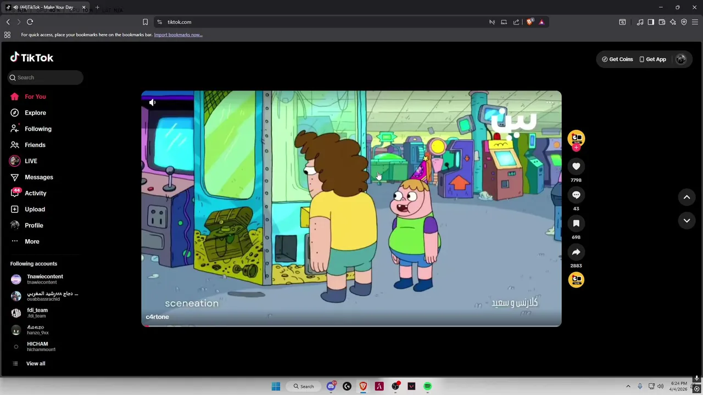Screen dimensions: 703x395
Task: Open the Brave Rewards triangle icon
Action: pyautogui.click(x=542, y=22)
